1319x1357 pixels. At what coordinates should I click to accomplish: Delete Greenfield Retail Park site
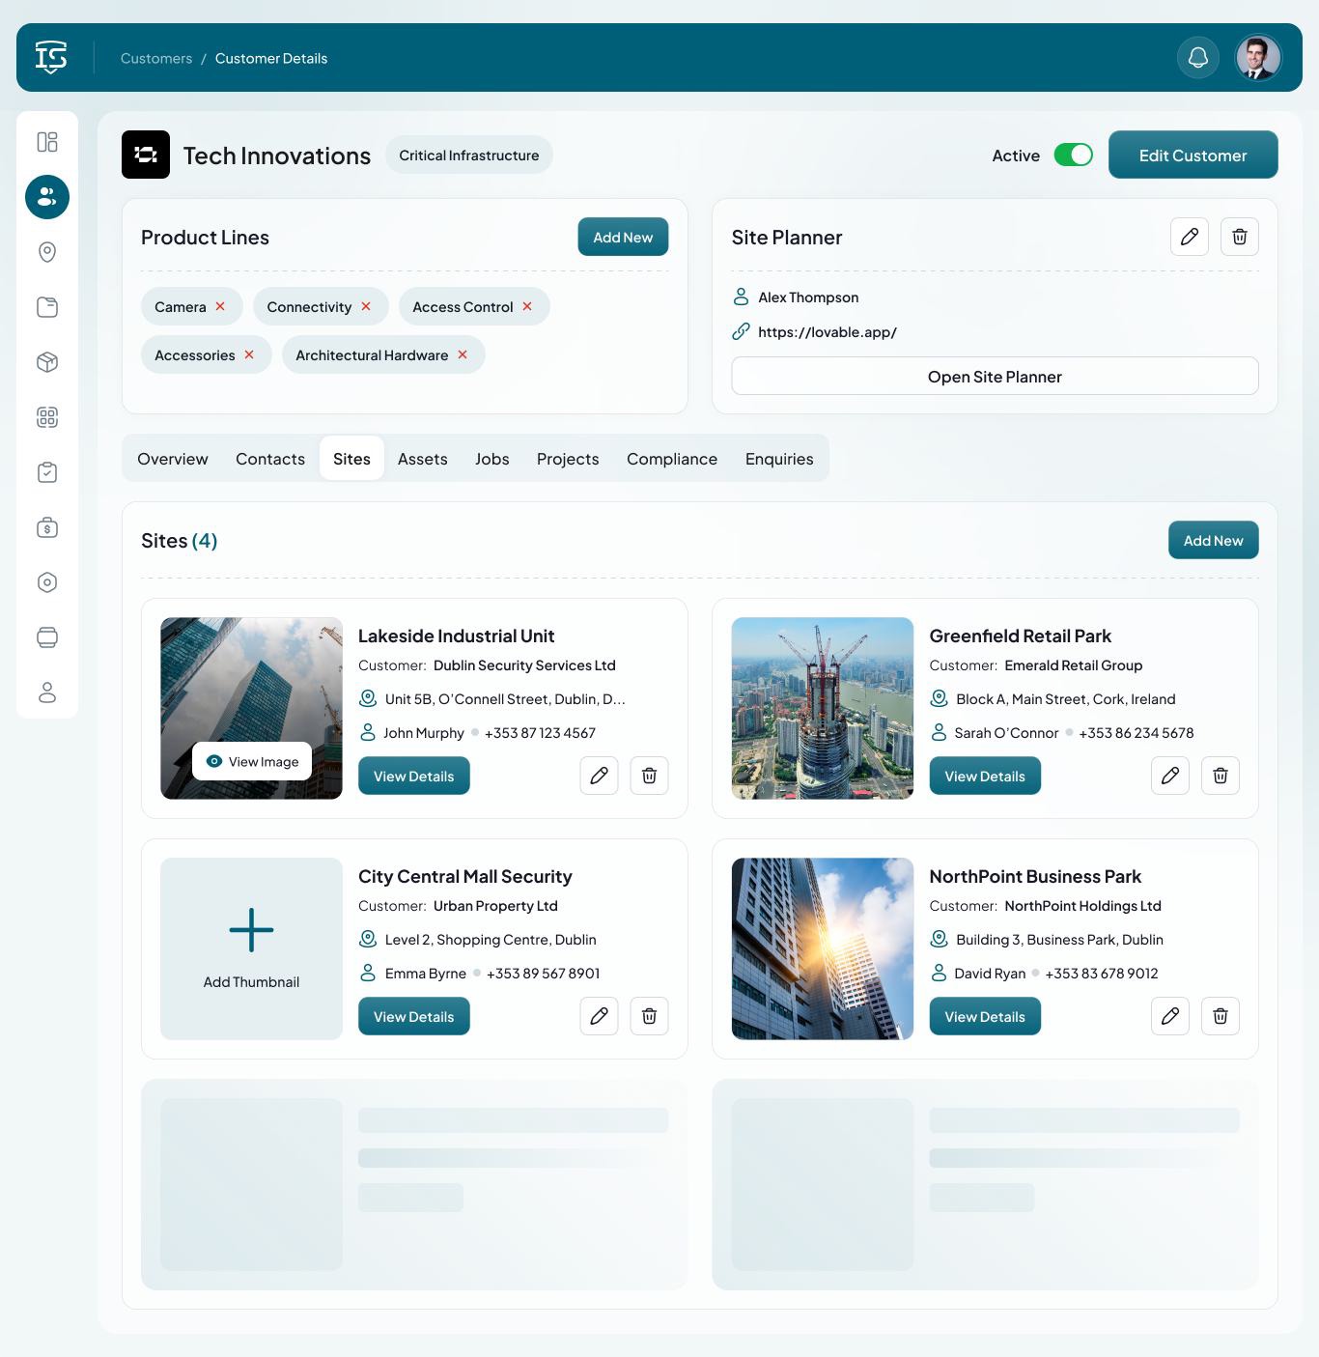1221,776
